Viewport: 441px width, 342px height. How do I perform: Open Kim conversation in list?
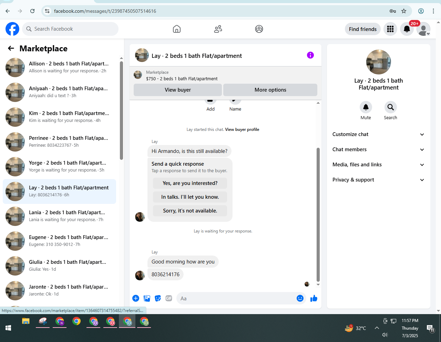(x=59, y=117)
